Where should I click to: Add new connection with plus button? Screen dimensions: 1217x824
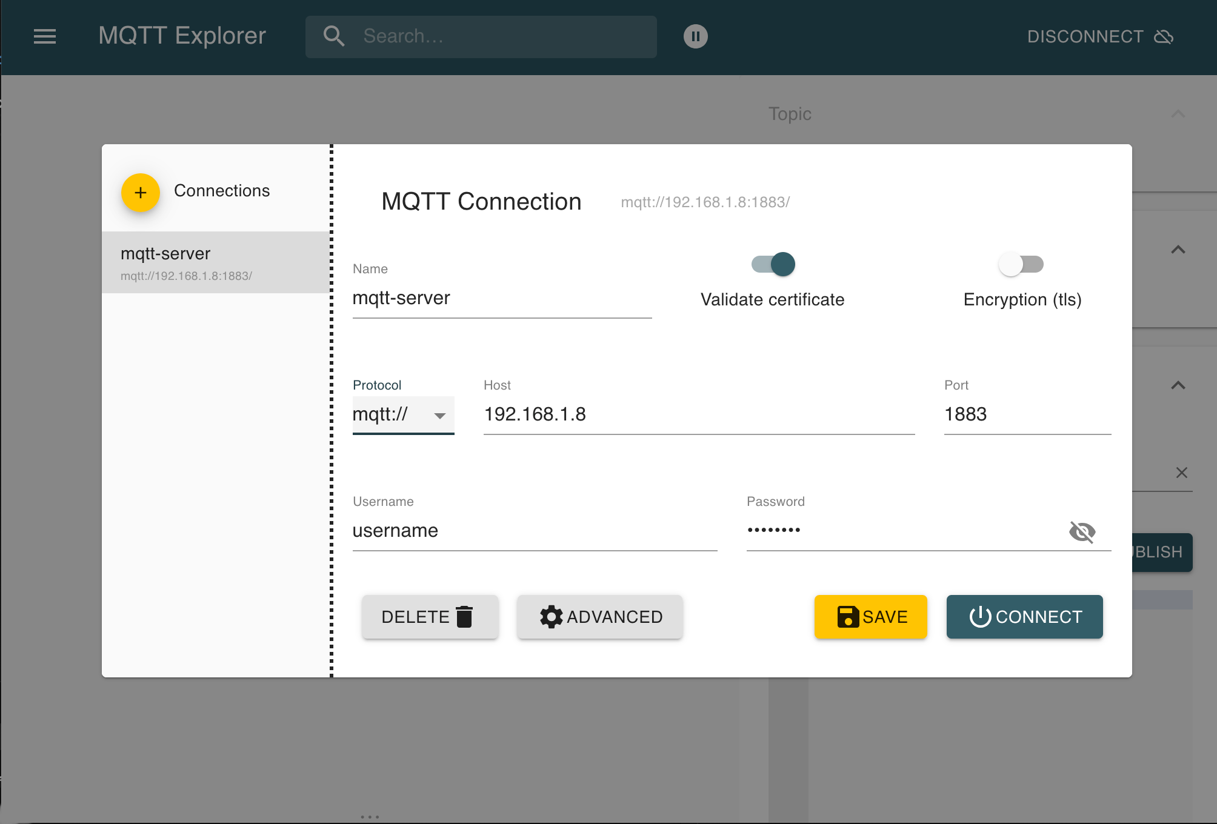pos(141,193)
